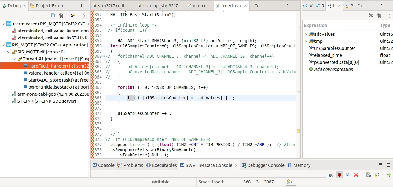Maximize the editor area

pos(294,5)
